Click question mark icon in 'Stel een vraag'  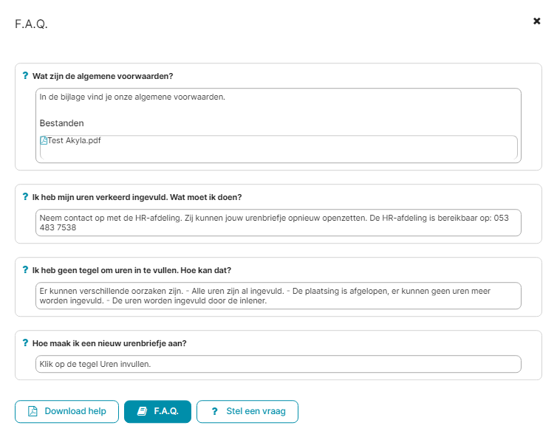coord(214,411)
